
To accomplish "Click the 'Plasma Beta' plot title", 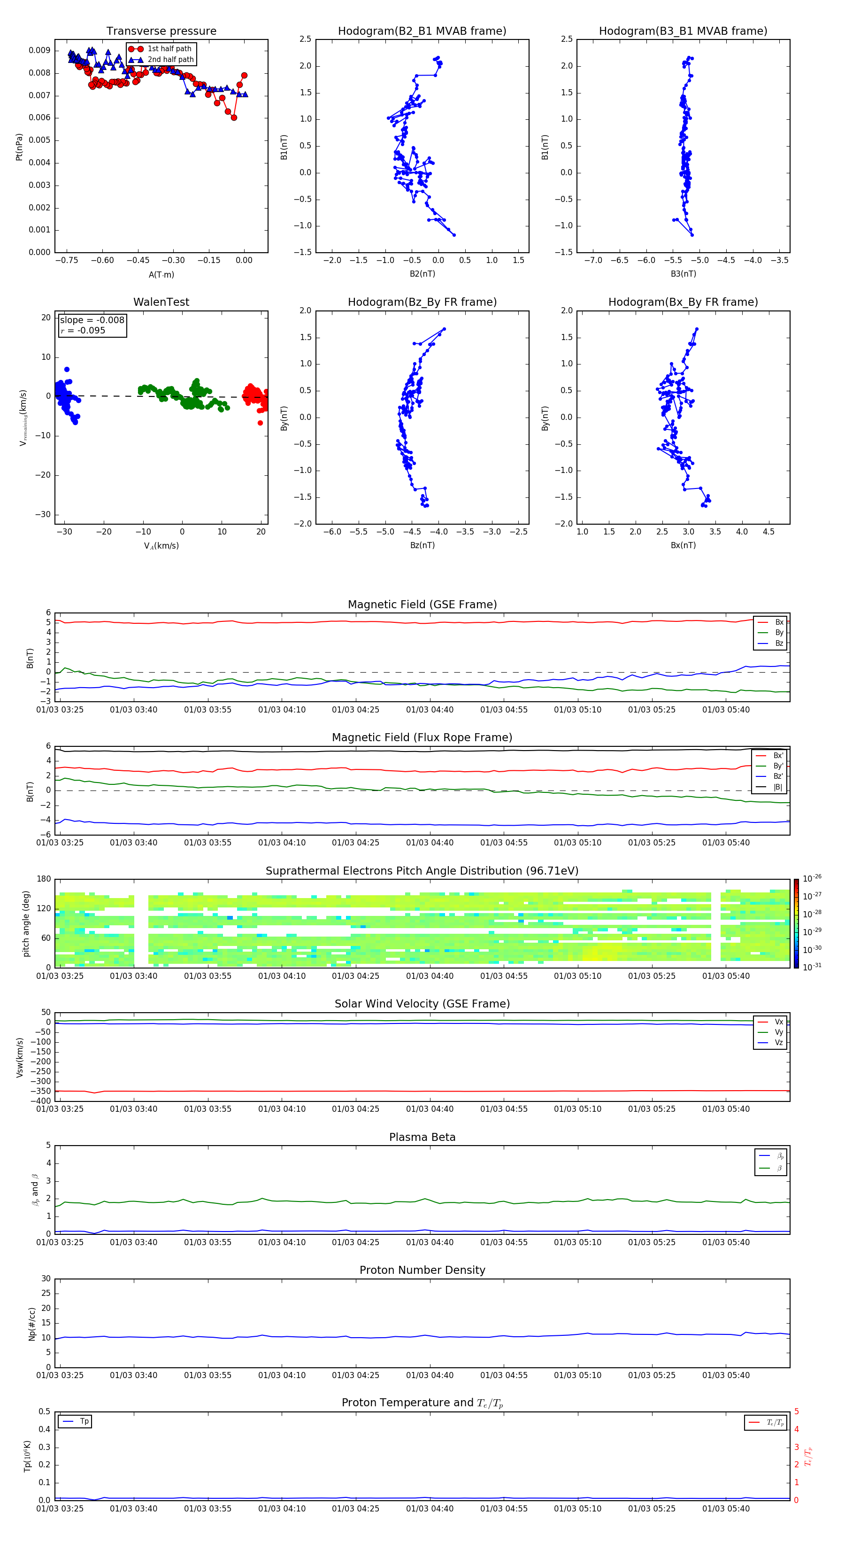I will coord(422,1137).
